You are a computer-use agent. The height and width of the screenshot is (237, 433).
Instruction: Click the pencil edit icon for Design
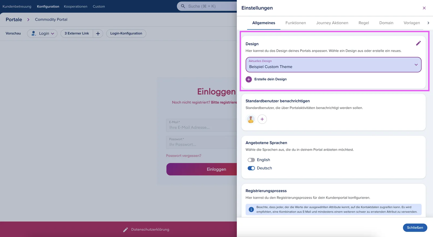(x=418, y=43)
